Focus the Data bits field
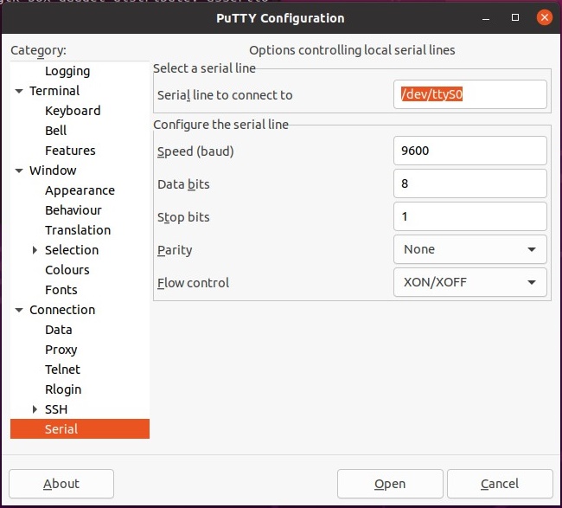 click(x=469, y=183)
